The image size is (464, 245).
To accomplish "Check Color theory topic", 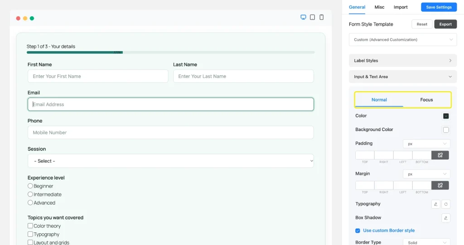I will (x=30, y=226).
